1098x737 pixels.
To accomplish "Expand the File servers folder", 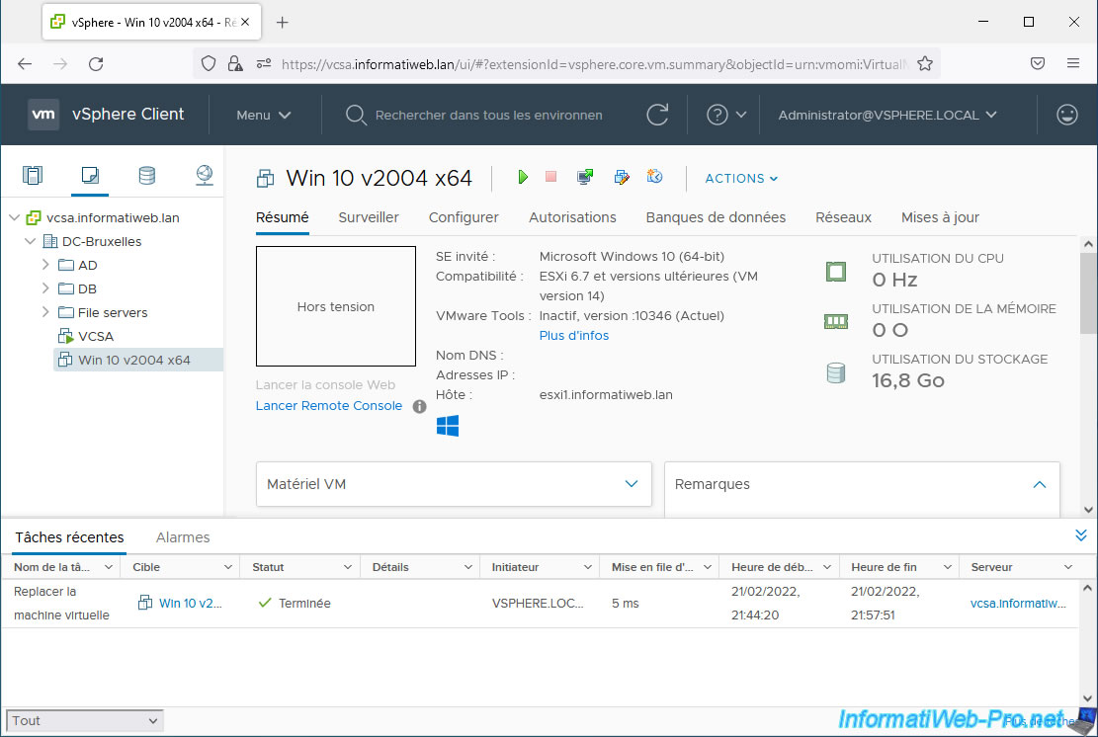I will 45,312.
